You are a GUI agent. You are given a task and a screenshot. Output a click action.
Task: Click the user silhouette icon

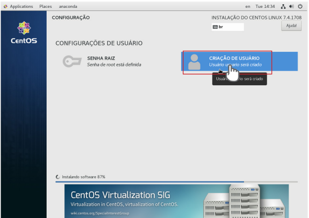[194, 62]
